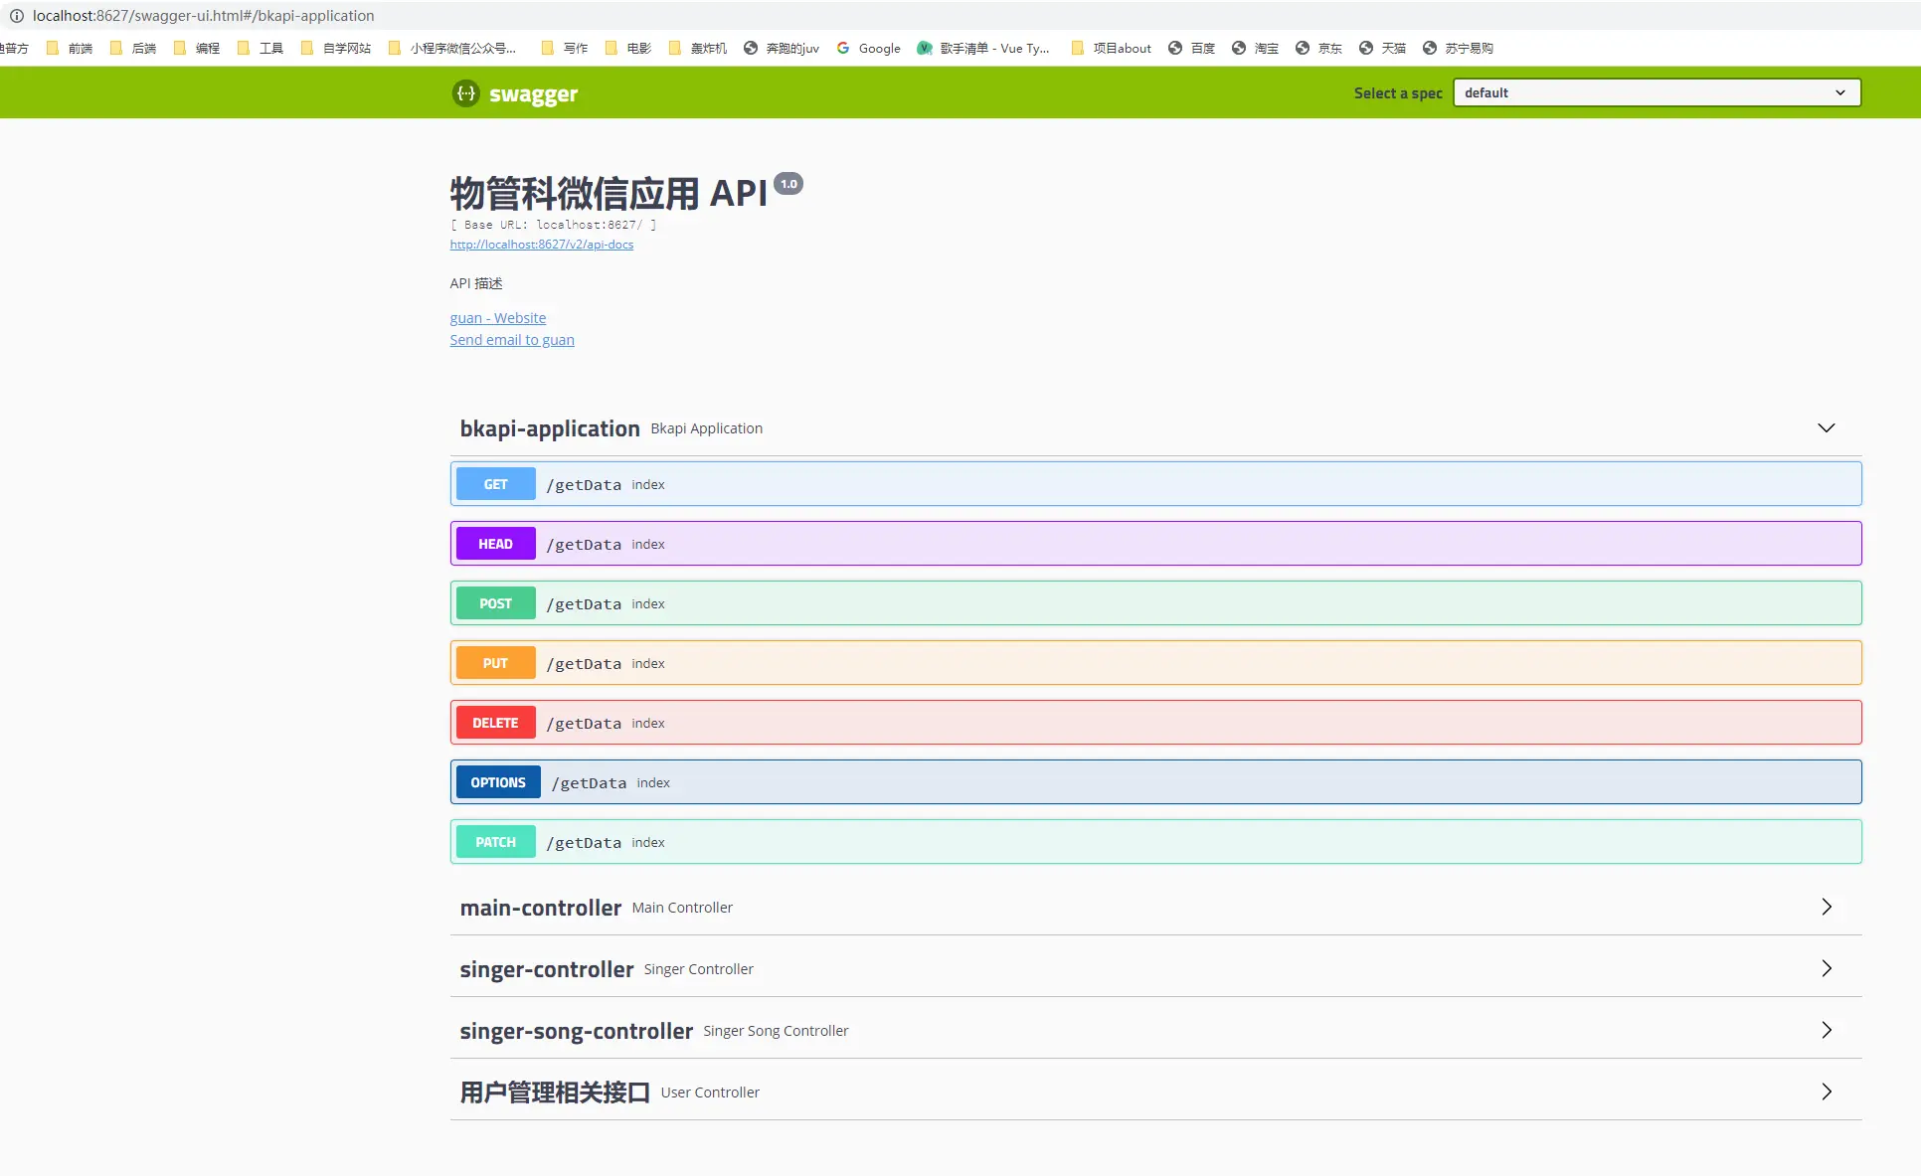Open the Select a spec dropdown

[1657, 92]
